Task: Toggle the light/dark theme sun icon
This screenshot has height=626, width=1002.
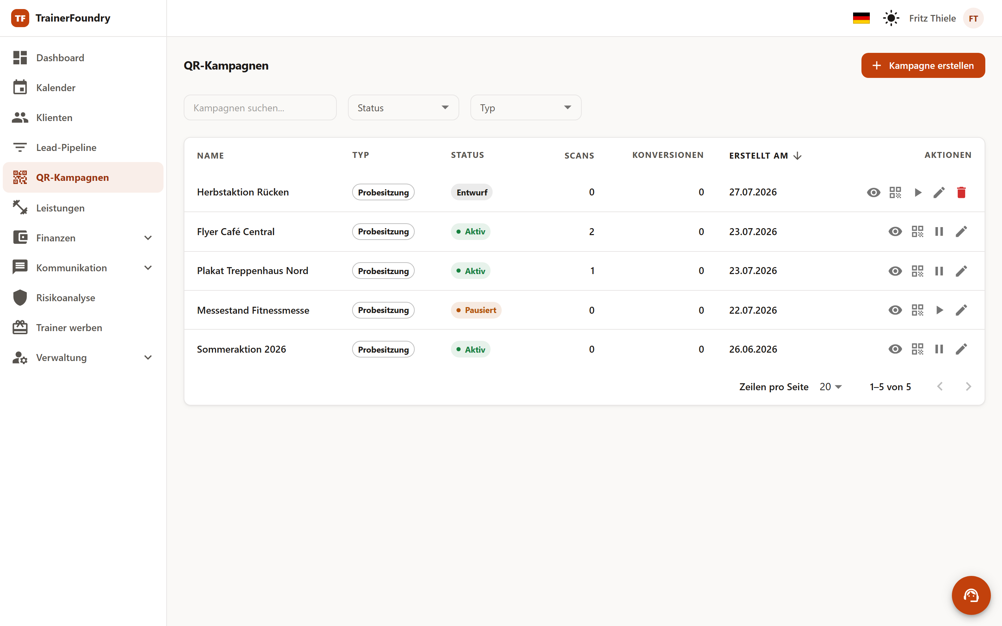Action: point(891,18)
